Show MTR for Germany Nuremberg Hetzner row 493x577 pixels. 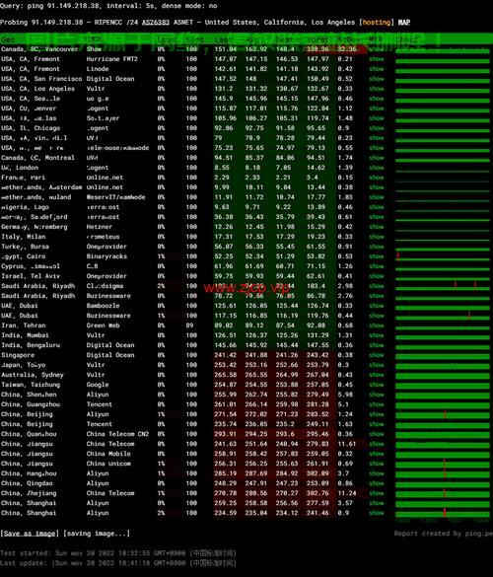377,227
